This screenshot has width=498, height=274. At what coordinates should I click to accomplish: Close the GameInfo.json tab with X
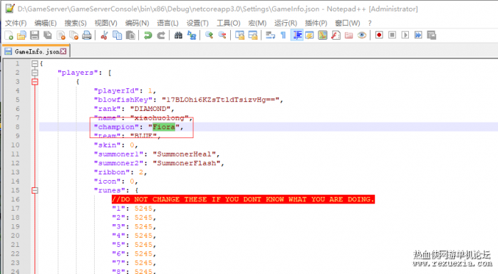63,51
